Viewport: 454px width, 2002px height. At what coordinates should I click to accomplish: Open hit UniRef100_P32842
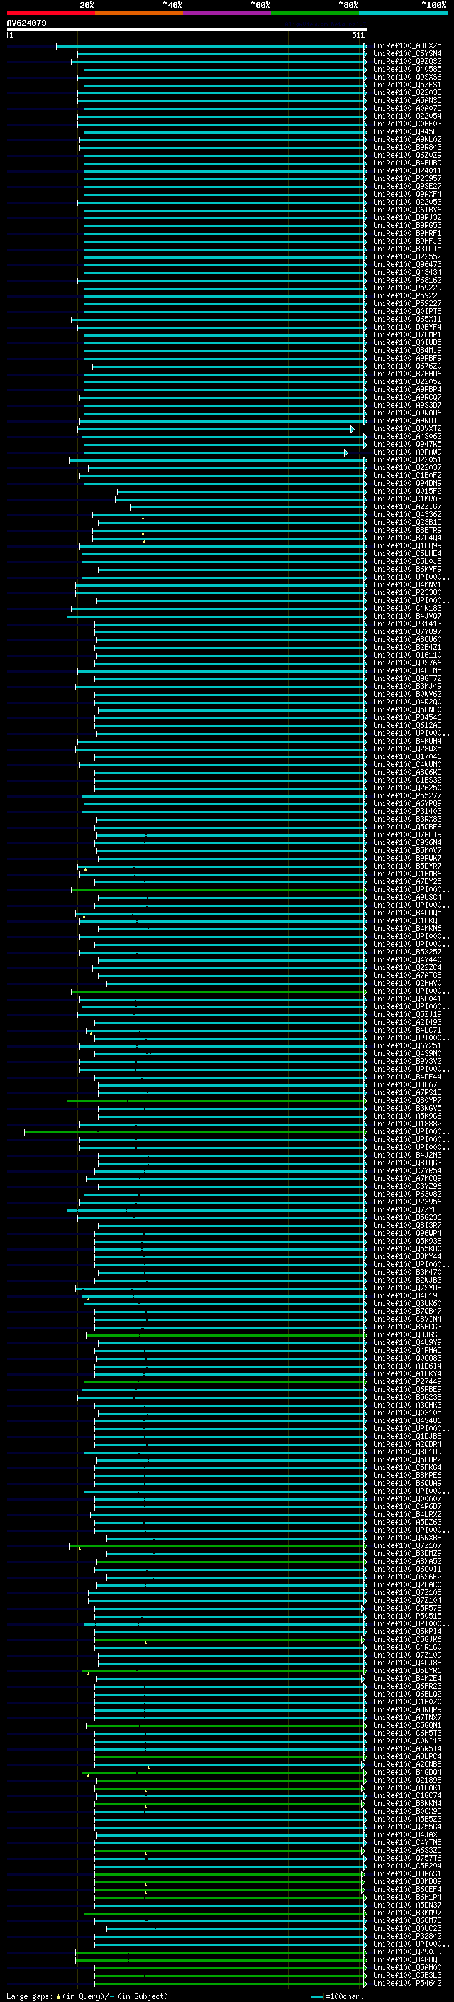pos(407,1936)
